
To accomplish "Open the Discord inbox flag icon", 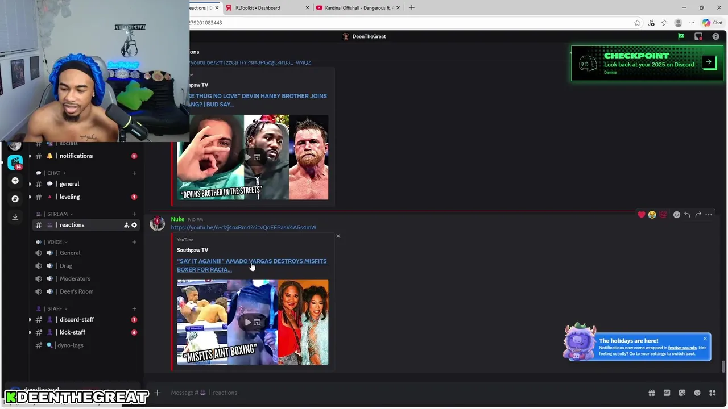I will point(681,36).
